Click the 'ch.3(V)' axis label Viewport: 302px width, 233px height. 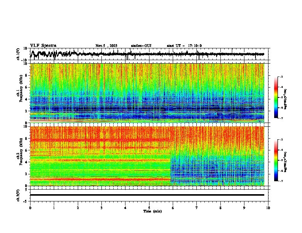coord(18,196)
